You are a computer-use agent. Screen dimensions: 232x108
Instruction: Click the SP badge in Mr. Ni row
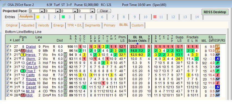click(217, 91)
